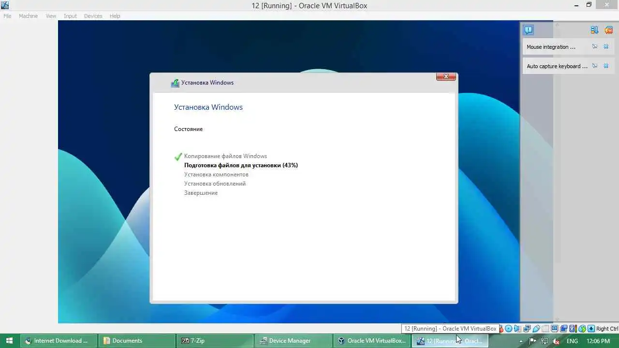Click the optical disk status bar icon

click(509, 329)
